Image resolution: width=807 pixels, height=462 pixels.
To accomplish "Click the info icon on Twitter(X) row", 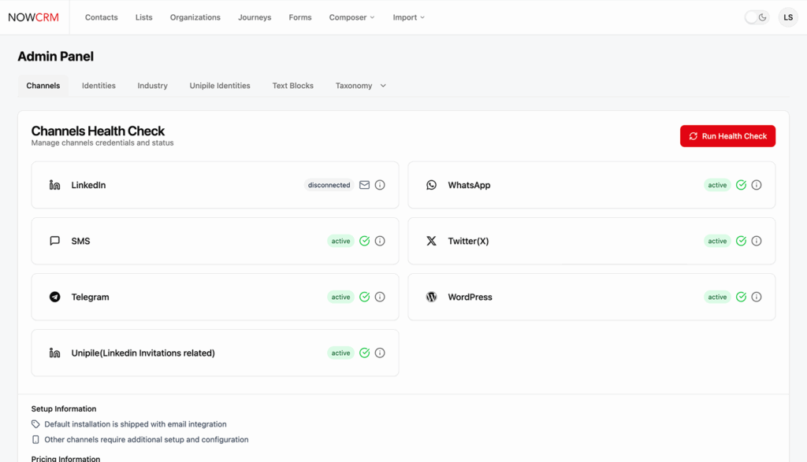I will [757, 241].
